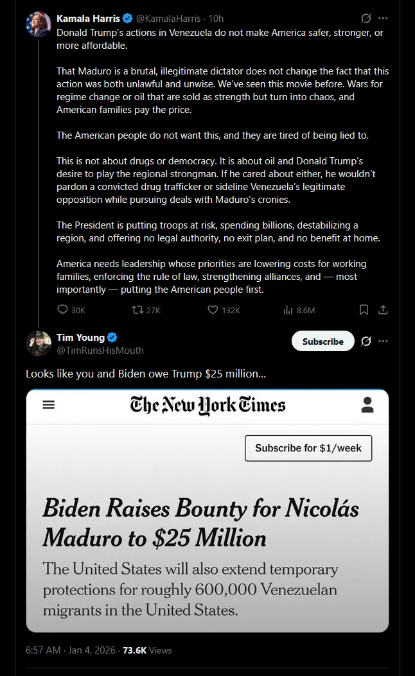
Task: Open the Biden Raises Bounty article headline
Action: click(x=200, y=523)
